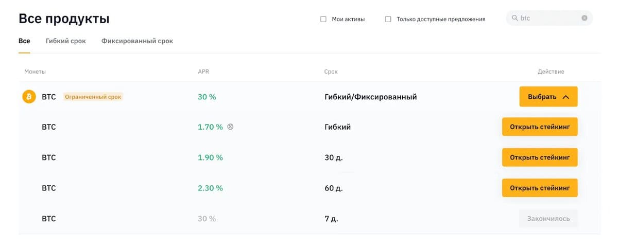Switch to the «Все» tab

(24, 41)
